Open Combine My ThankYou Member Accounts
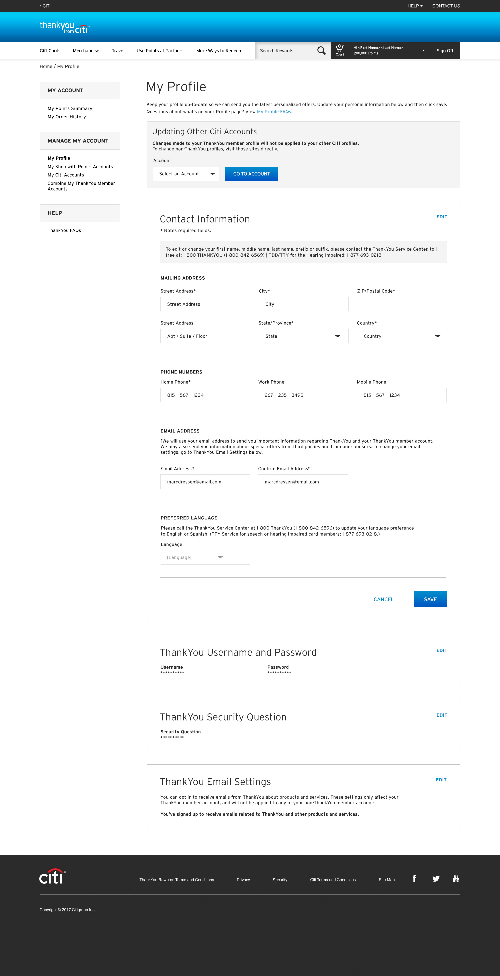Image resolution: width=500 pixels, height=976 pixels. point(81,186)
